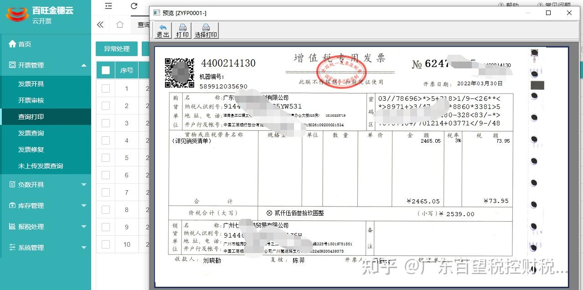The image size is (583, 290).
Task: Click the 首页 house icon in sidebar
Action: pyautogui.click(x=12, y=44)
